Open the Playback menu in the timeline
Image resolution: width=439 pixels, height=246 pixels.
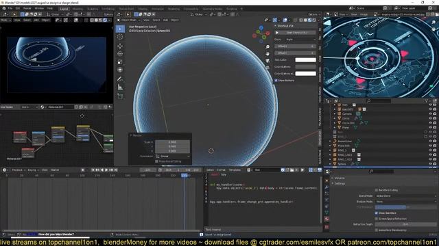click(x=19, y=170)
